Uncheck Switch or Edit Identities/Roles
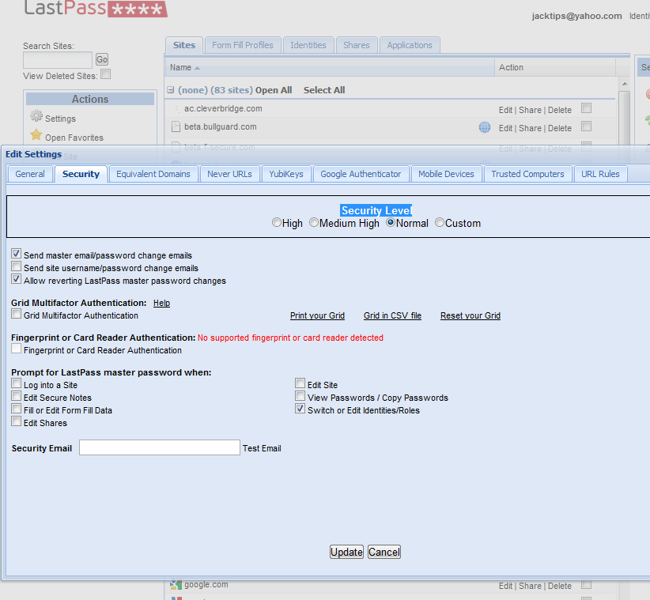650x600 pixels. click(x=300, y=409)
